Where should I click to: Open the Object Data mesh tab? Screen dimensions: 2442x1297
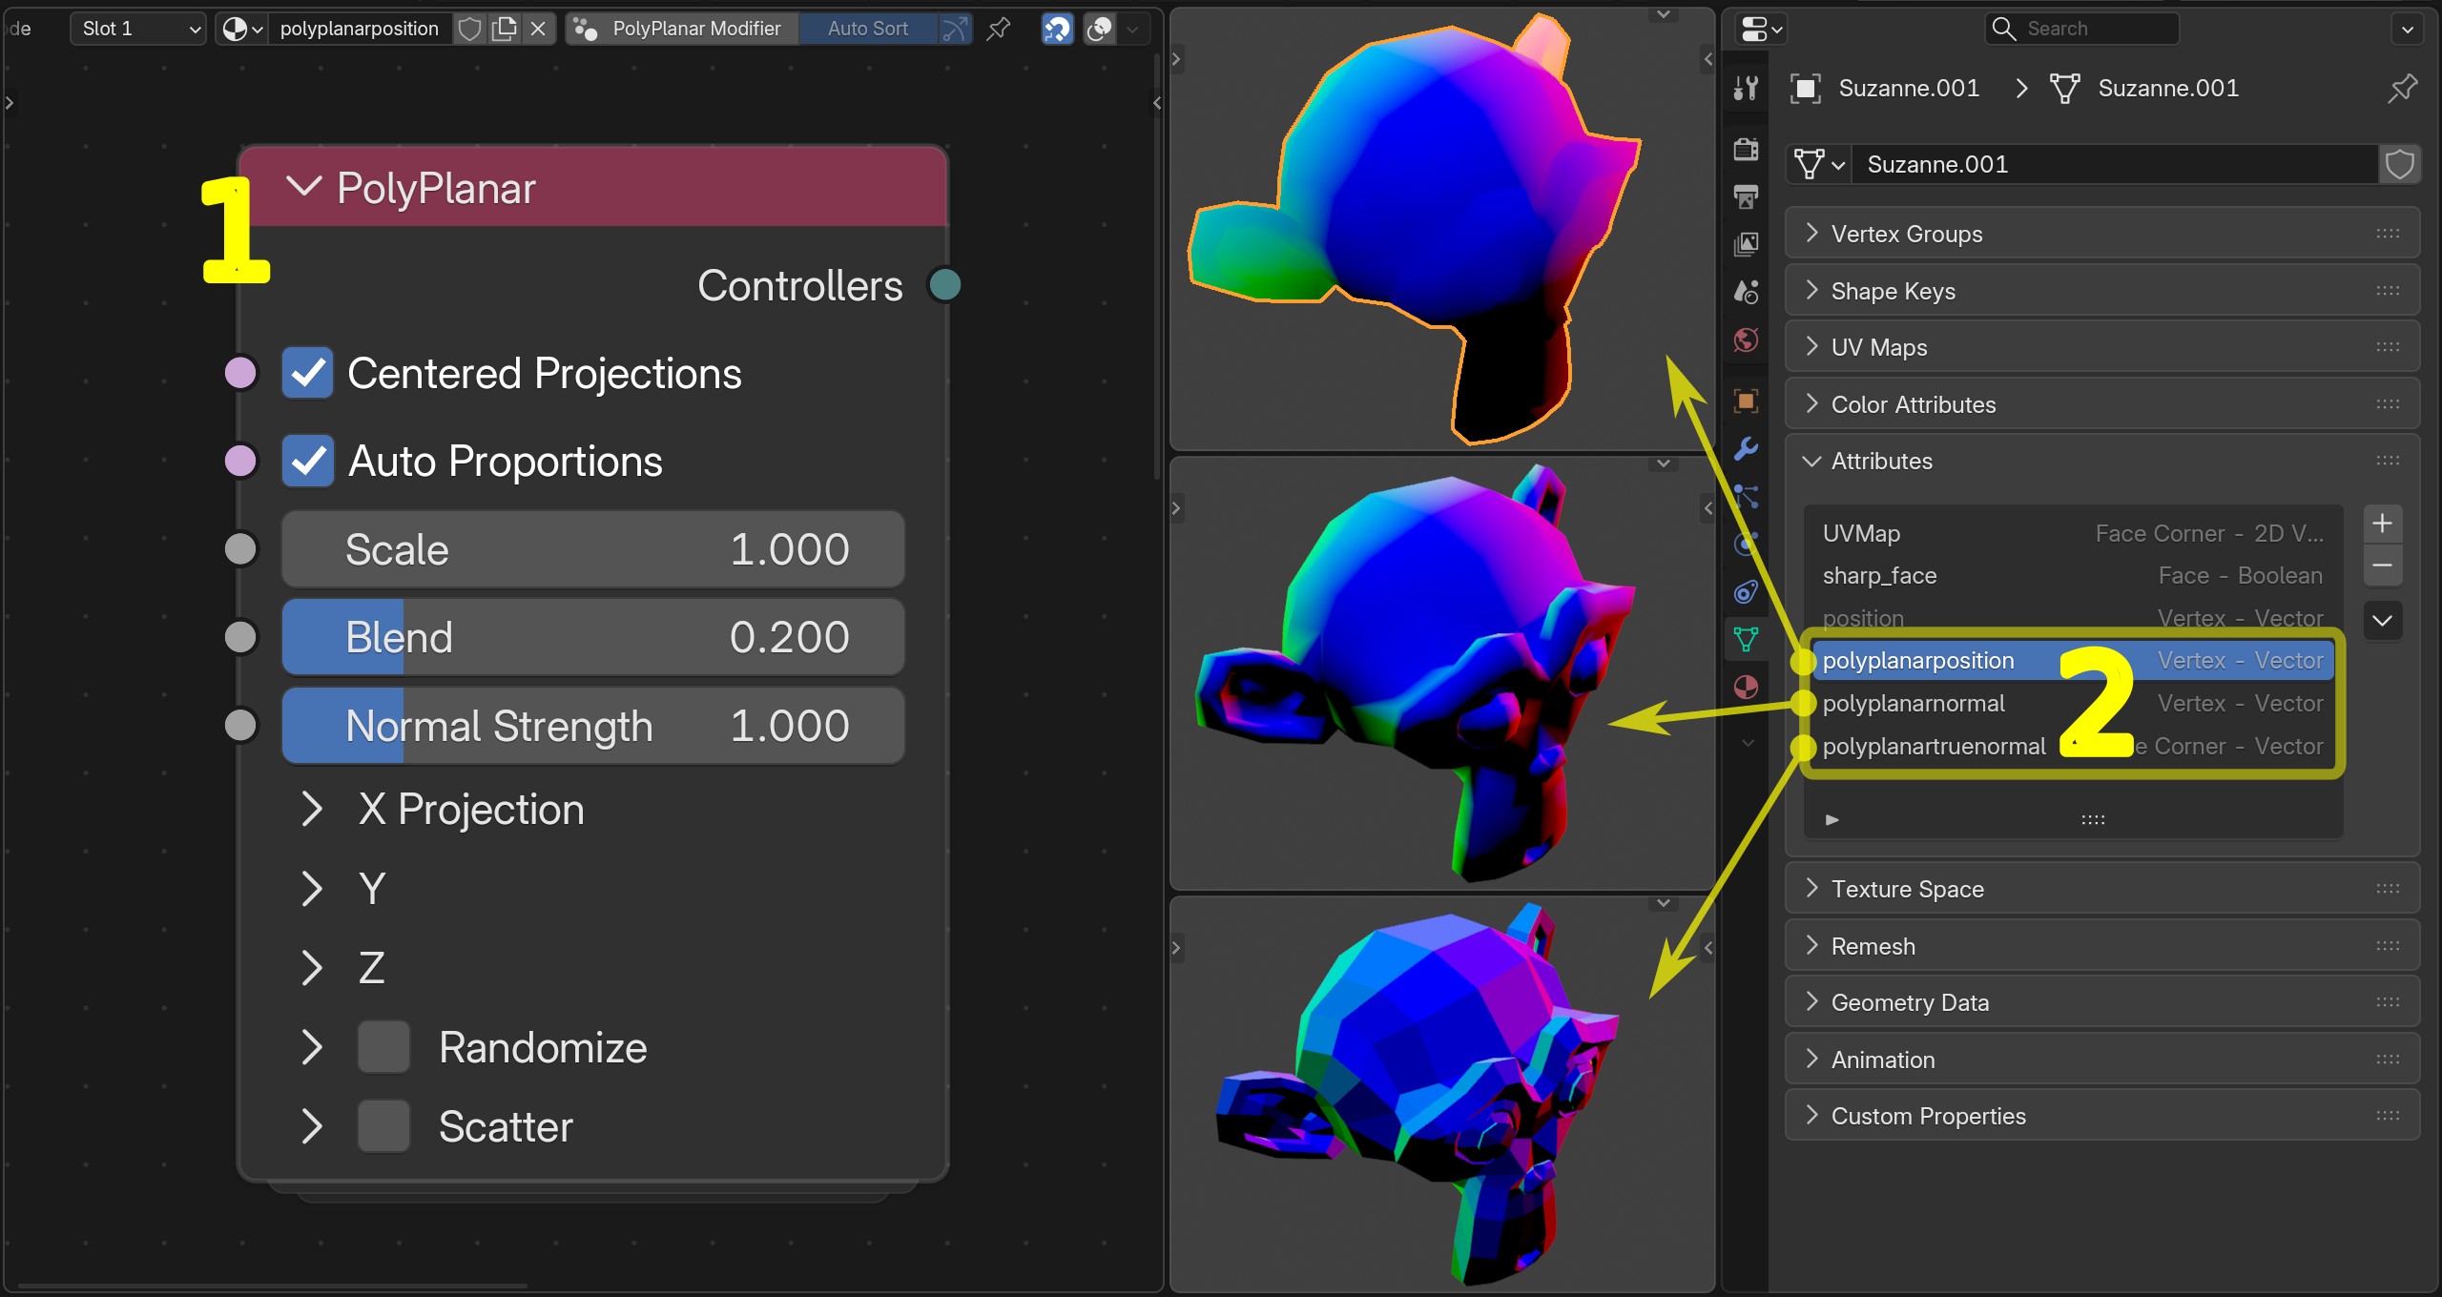point(1746,639)
